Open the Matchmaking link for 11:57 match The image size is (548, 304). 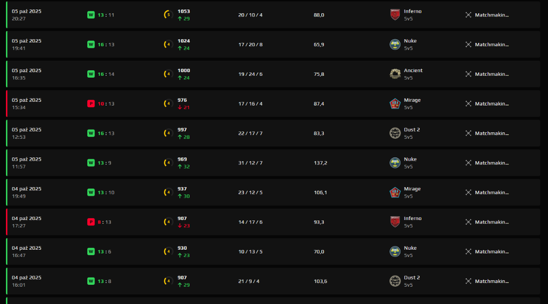click(x=492, y=163)
